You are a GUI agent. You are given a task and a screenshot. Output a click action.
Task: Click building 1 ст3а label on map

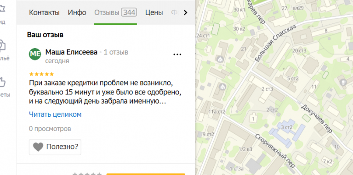coord(237,169)
